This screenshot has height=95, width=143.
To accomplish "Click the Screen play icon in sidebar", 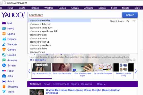I will (4, 65).
